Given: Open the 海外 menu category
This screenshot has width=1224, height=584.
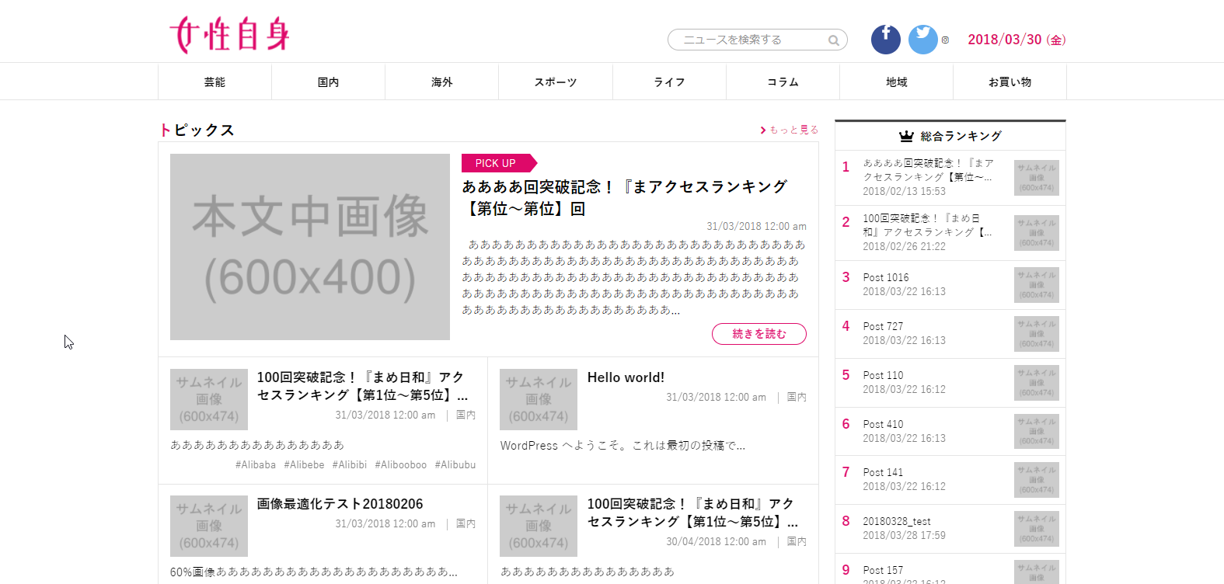Looking at the screenshot, I should (x=441, y=82).
